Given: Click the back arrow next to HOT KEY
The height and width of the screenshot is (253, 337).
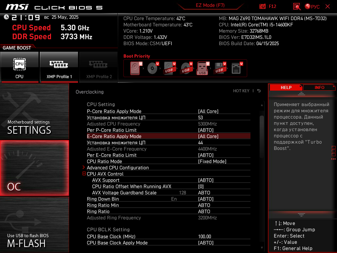Looking at the screenshot, I should 259,91.
